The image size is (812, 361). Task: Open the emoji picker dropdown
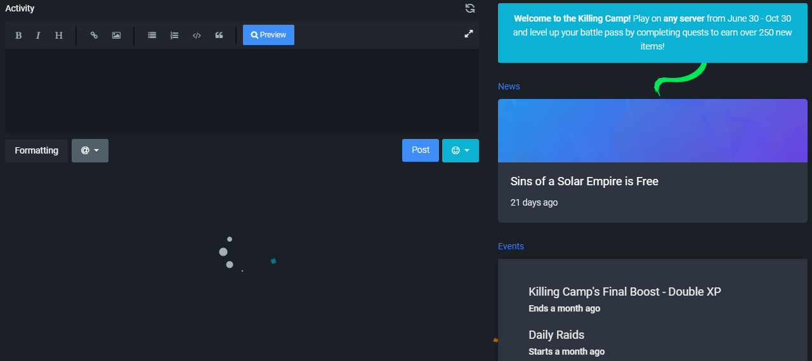pyautogui.click(x=460, y=150)
